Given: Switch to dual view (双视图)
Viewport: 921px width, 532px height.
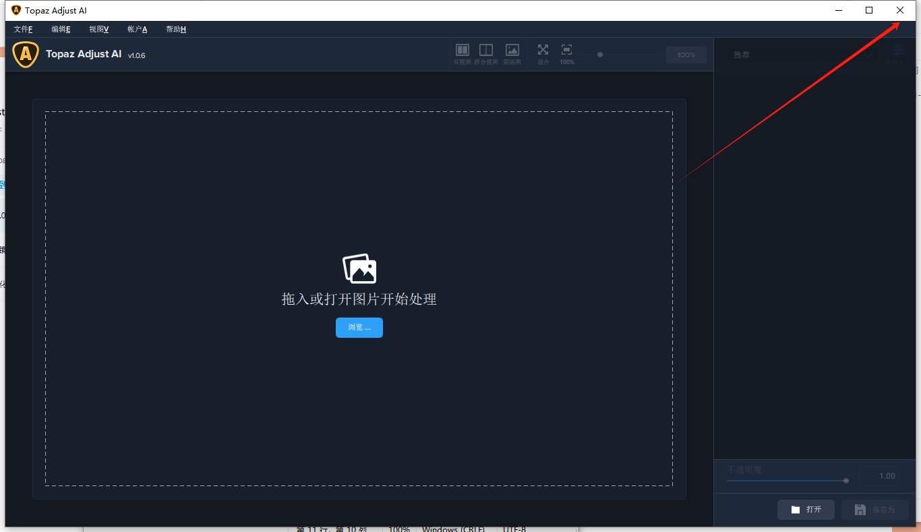Looking at the screenshot, I should tap(462, 51).
